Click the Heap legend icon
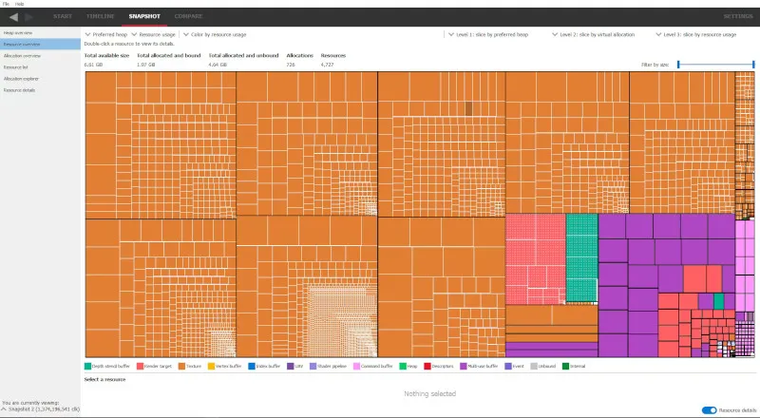Viewport: 760px width, 418px height. (403, 366)
